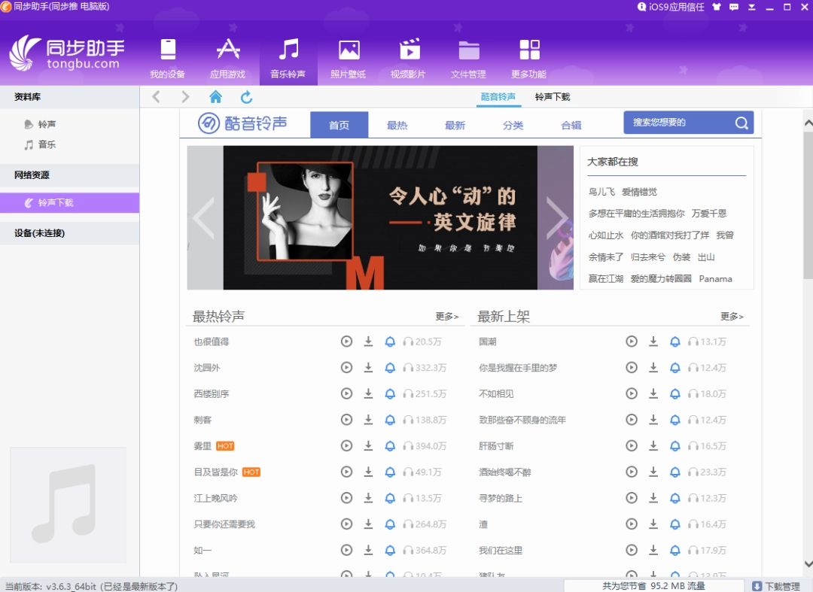Search hot keyword Panama
Viewport: 813px width, 592px height.
(x=715, y=278)
